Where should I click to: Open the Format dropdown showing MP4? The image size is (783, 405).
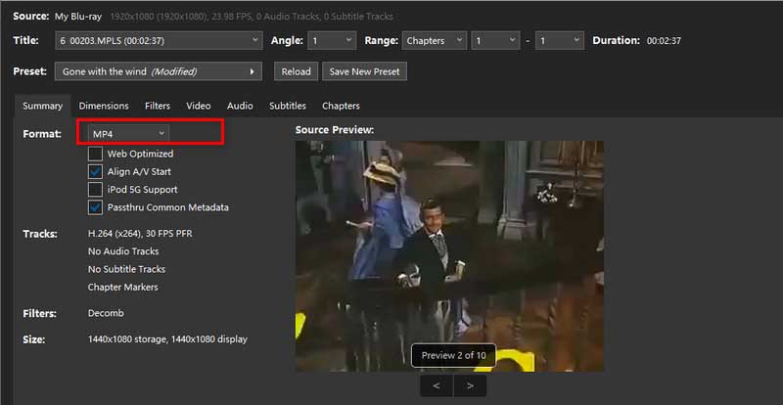(129, 134)
